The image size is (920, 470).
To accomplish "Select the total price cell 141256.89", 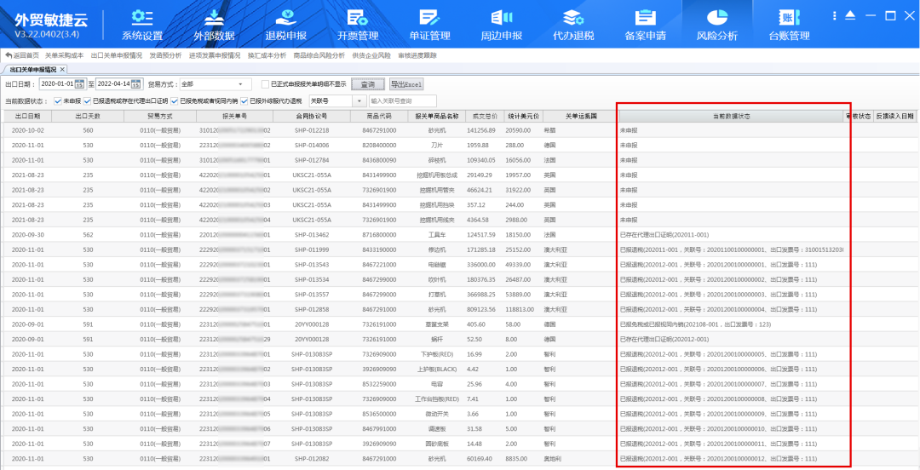I will (486, 130).
